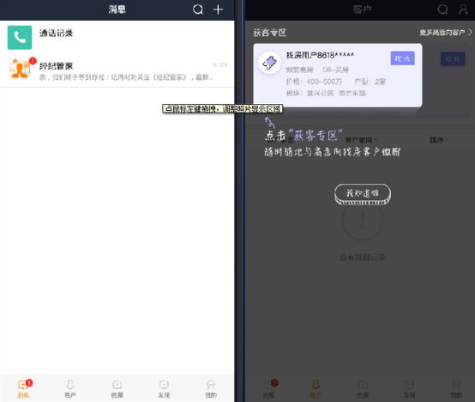475x402 pixels.
Task: Open the search icon in 客户 header
Action: point(442,9)
